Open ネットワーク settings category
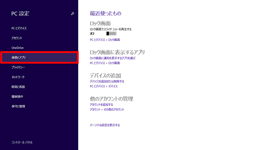267x150 pixels. (18, 77)
